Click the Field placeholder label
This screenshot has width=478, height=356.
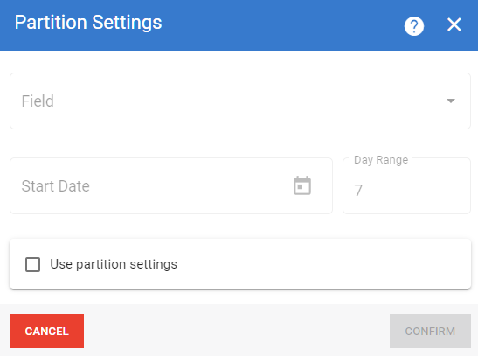coord(38,101)
